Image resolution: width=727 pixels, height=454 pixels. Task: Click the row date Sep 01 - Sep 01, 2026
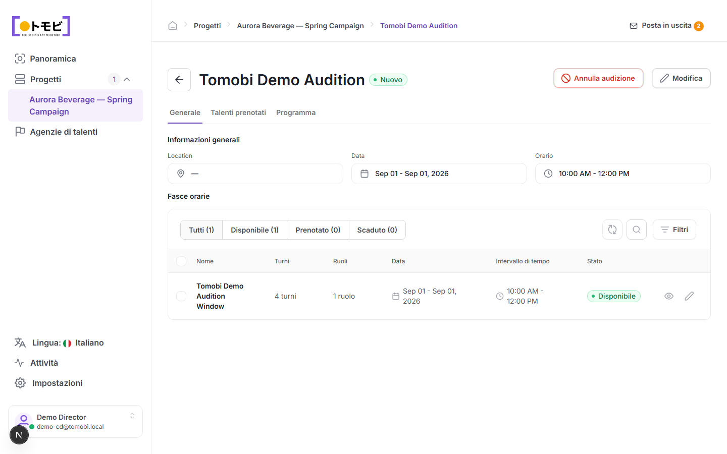tap(430, 296)
